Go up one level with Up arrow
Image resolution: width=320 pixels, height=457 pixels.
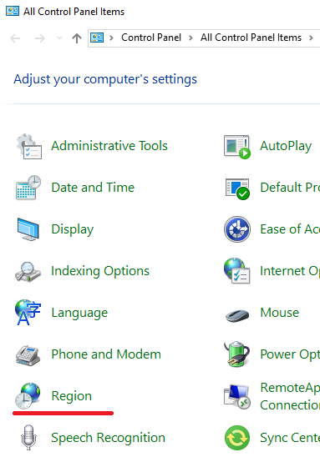click(77, 38)
